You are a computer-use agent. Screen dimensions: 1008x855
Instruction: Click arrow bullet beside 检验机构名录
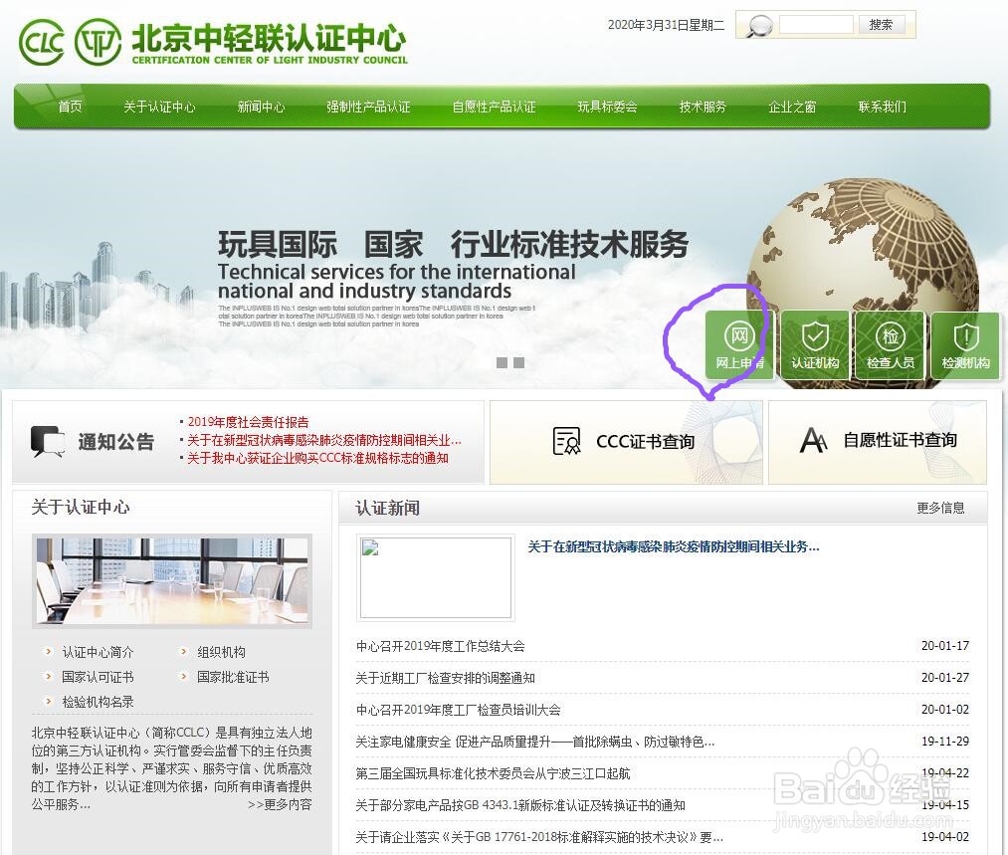pos(48,702)
